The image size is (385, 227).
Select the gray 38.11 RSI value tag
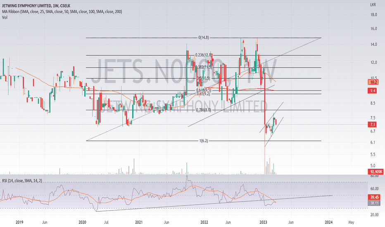(374, 203)
